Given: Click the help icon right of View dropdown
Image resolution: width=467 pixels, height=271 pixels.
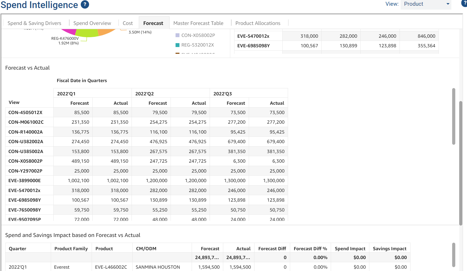Looking at the screenshot, I should [464, 3].
